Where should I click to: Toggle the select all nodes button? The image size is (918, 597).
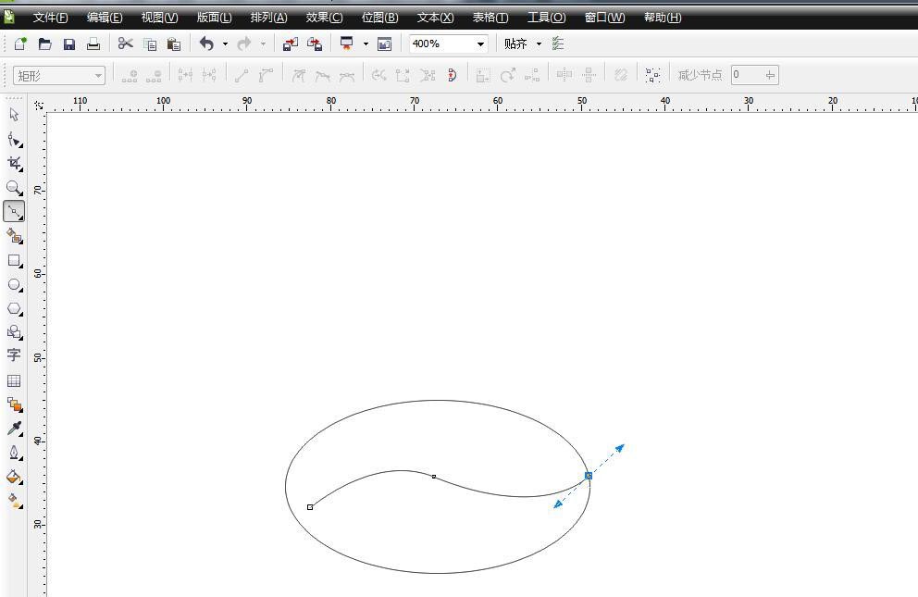(653, 75)
